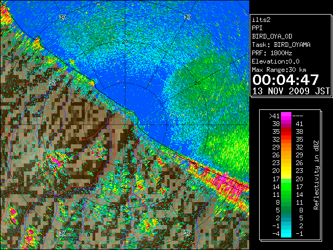
Task: Pick the yellow 20-23 dBZ legend swatch
Action: coord(286,171)
